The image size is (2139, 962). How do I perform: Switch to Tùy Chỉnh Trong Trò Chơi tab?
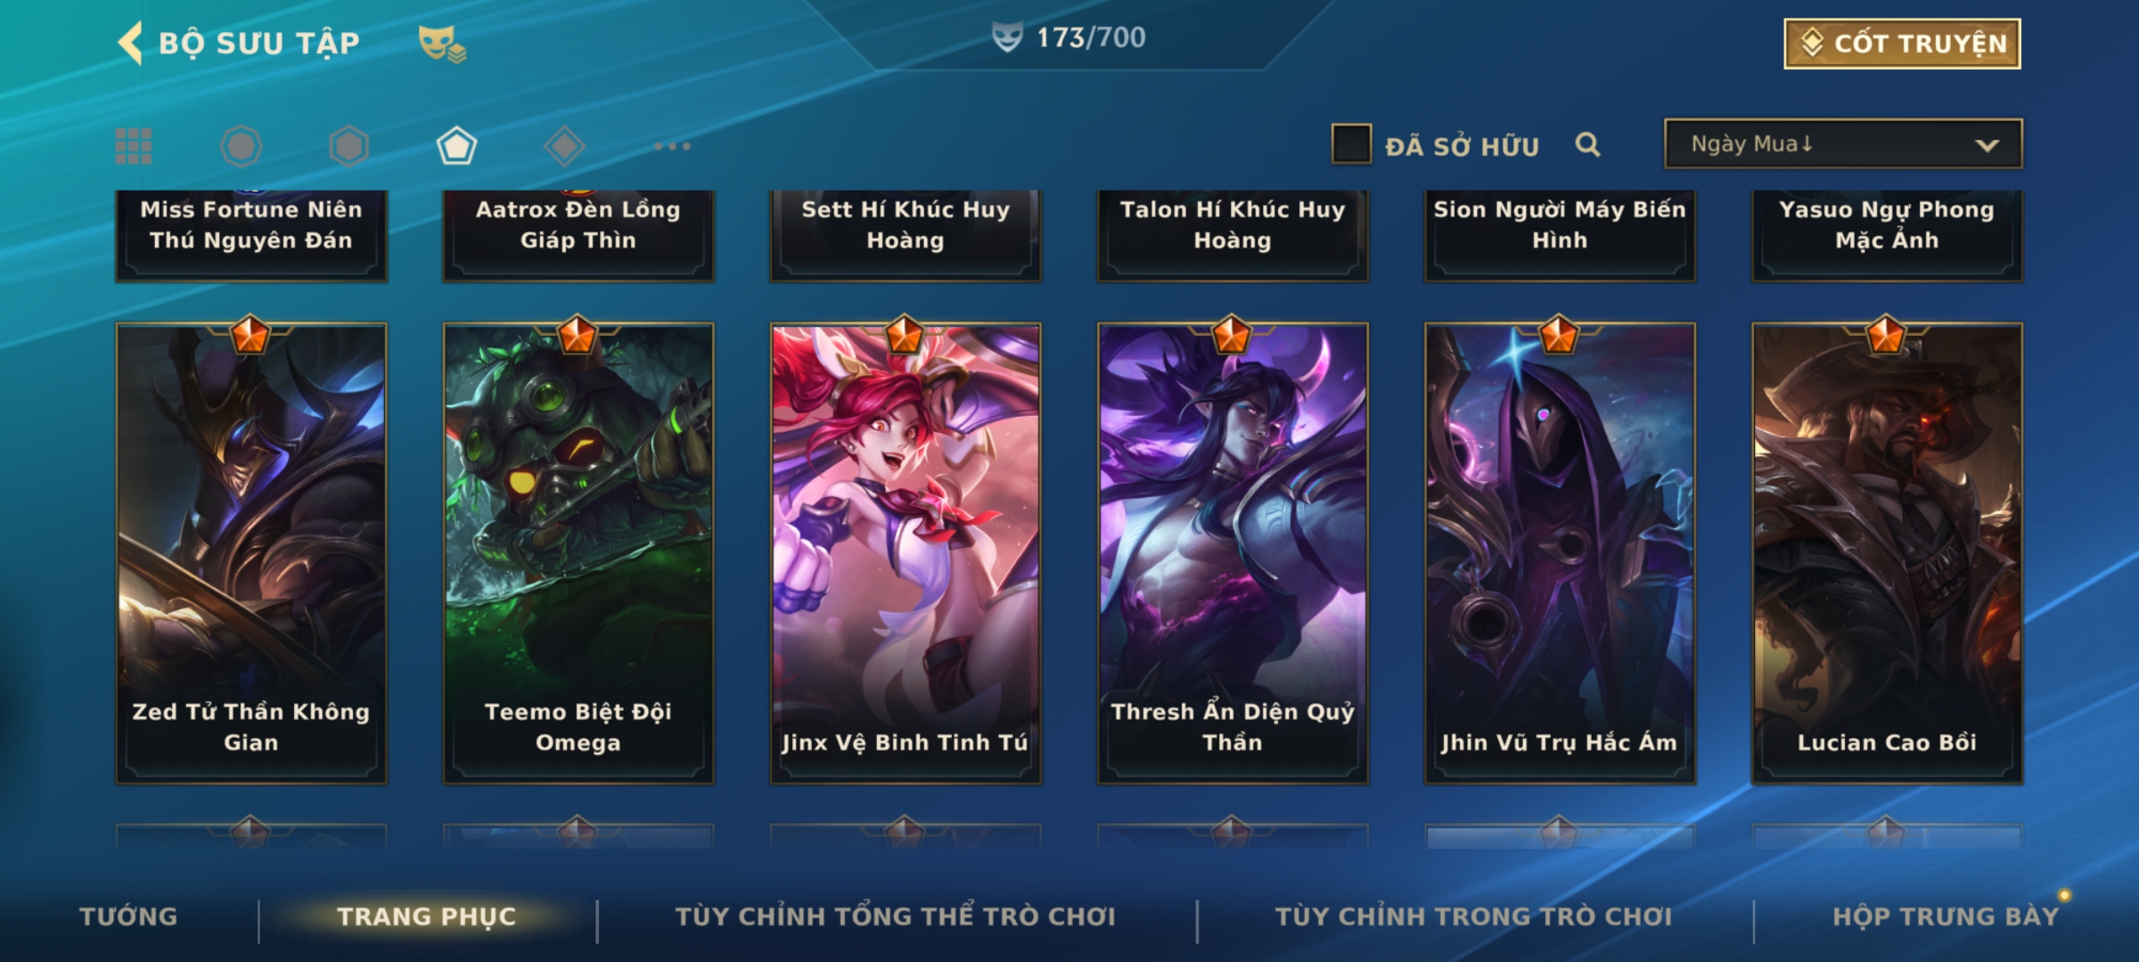(1474, 917)
